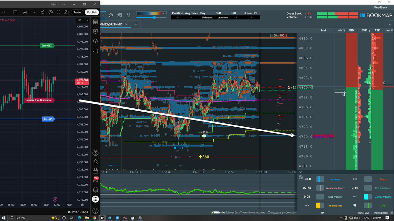Click the quick search icon in TradingView toolbar
This screenshot has width=394, height=221.
click(43, 12)
